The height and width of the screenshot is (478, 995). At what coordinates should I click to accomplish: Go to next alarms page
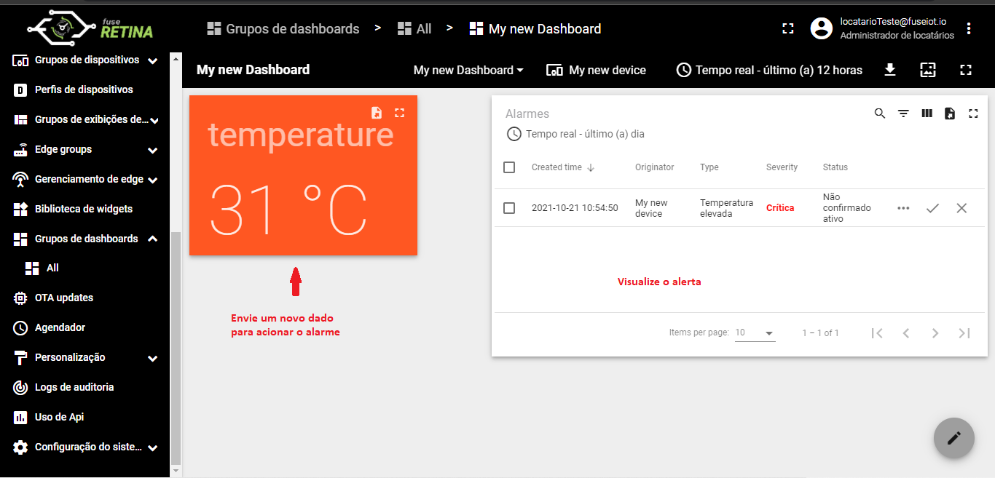click(x=935, y=333)
